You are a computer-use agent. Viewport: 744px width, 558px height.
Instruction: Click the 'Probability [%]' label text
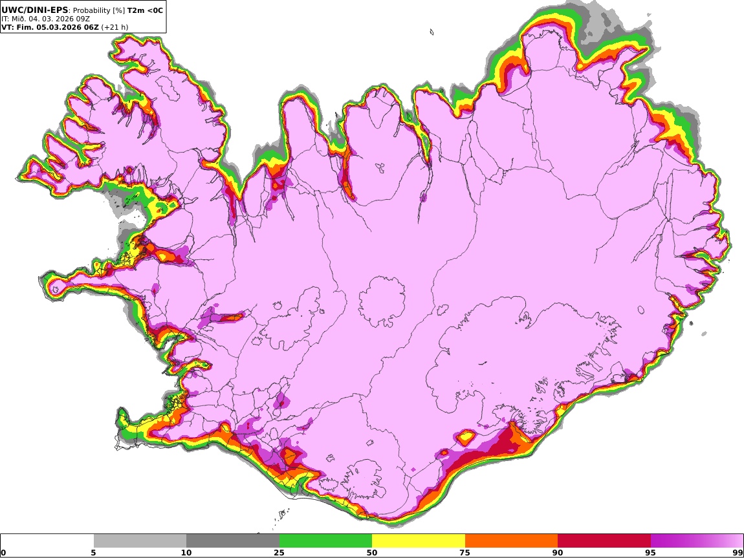click(99, 10)
